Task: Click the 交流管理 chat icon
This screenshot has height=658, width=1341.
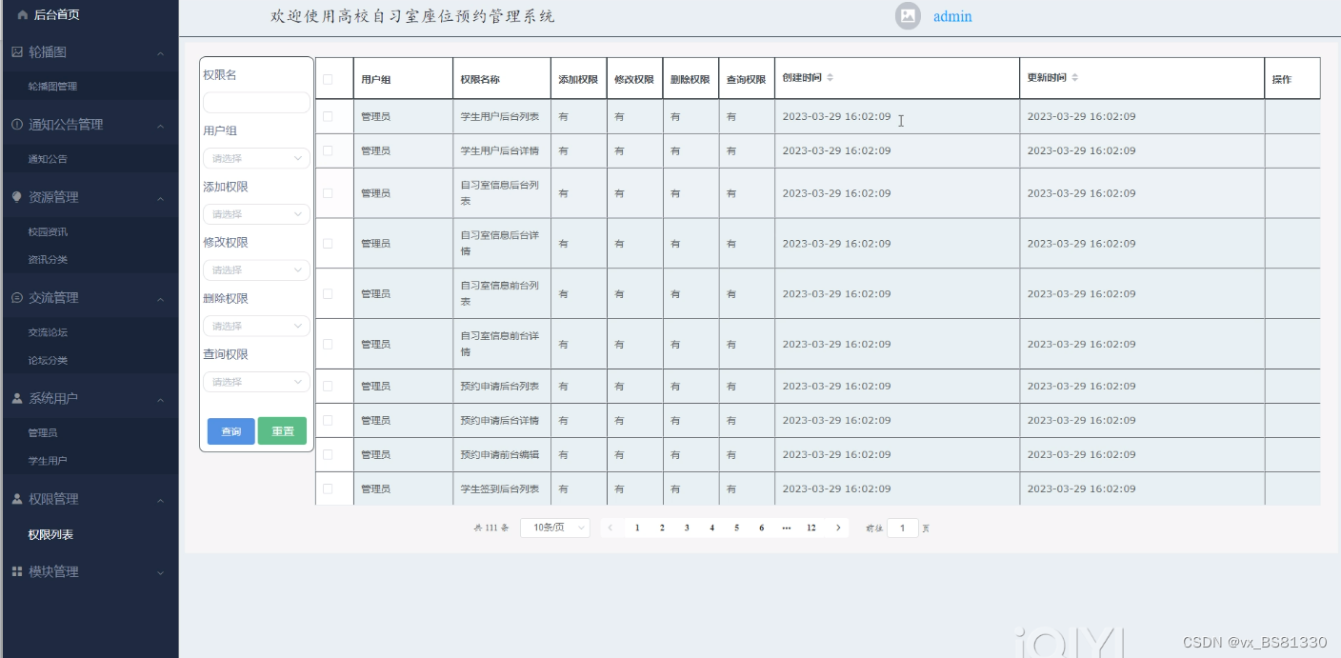Action: (17, 298)
